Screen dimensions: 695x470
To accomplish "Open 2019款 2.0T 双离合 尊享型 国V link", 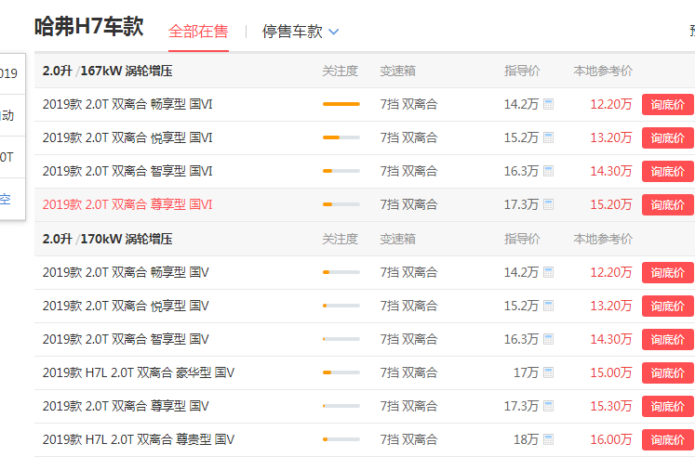I will point(126,406).
